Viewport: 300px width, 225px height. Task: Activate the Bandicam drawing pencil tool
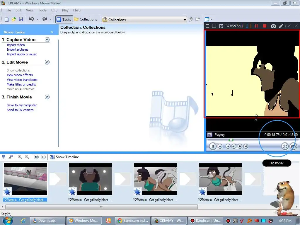coord(281,26)
